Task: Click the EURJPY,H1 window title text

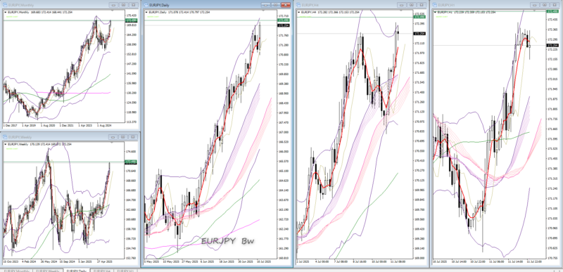Action: click(447, 5)
